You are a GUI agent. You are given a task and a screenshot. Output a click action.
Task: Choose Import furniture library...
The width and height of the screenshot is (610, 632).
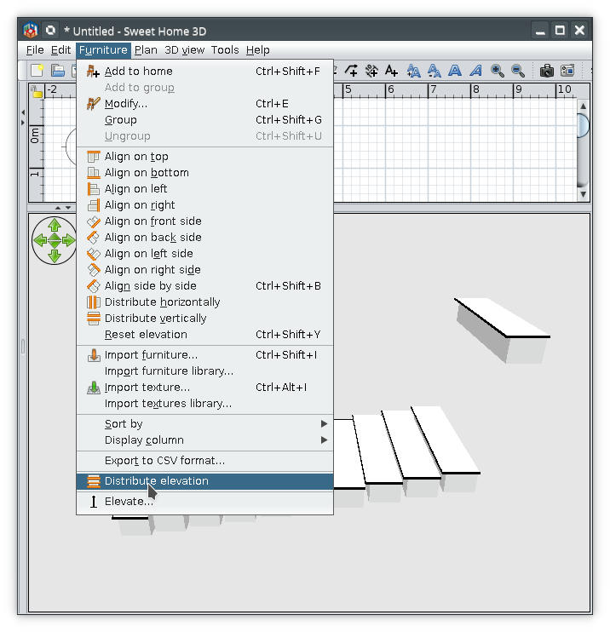pyautogui.click(x=204, y=371)
